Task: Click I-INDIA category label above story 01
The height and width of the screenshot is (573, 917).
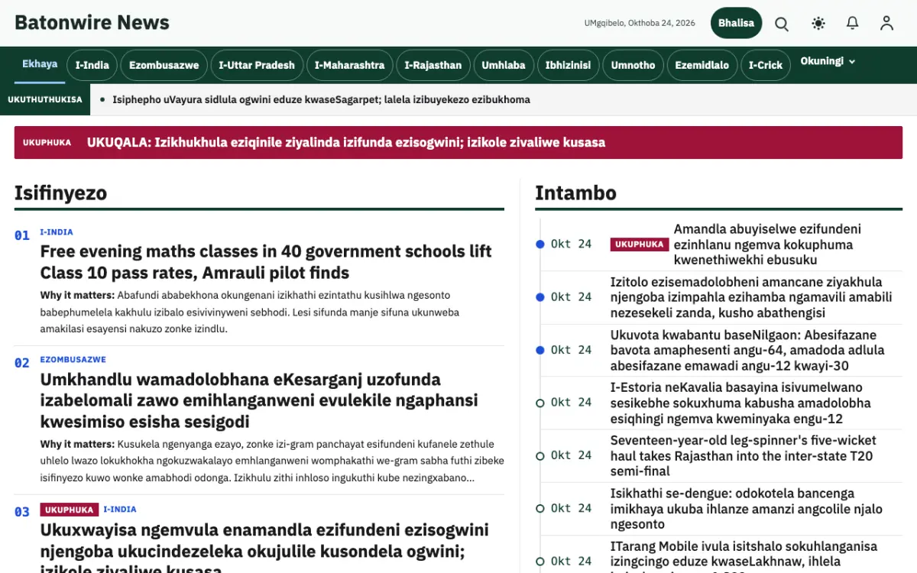Action: 57,232
